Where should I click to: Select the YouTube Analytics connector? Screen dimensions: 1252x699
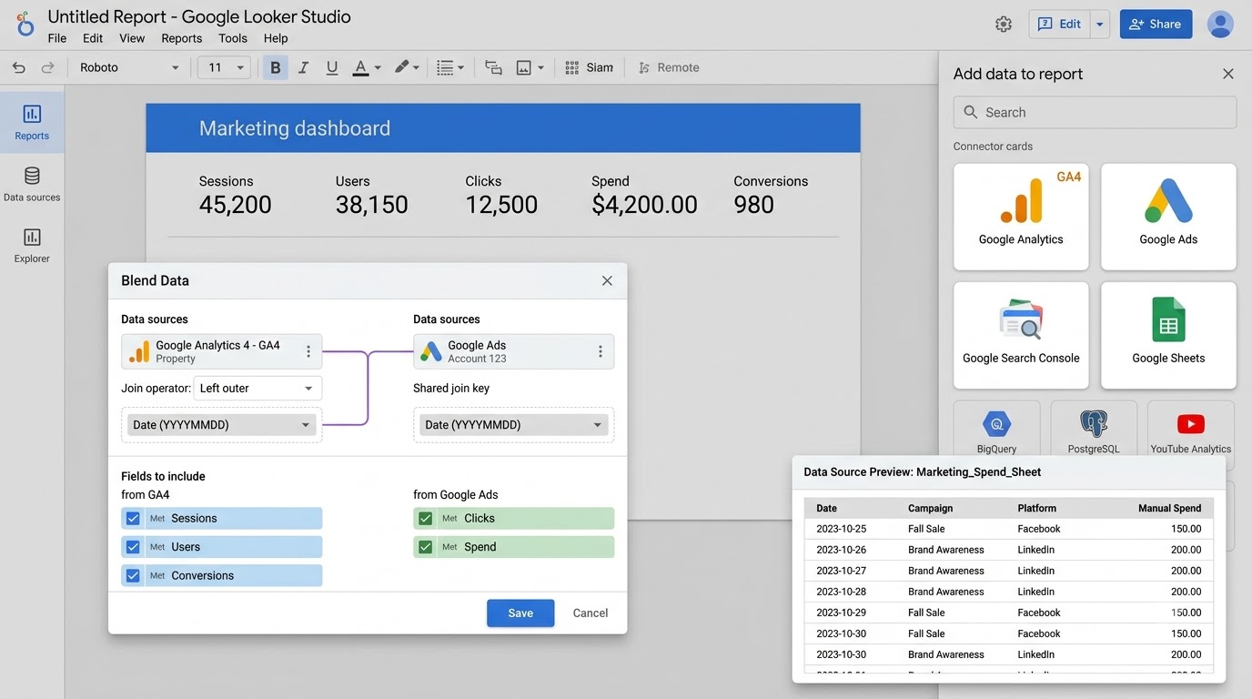pos(1191,431)
